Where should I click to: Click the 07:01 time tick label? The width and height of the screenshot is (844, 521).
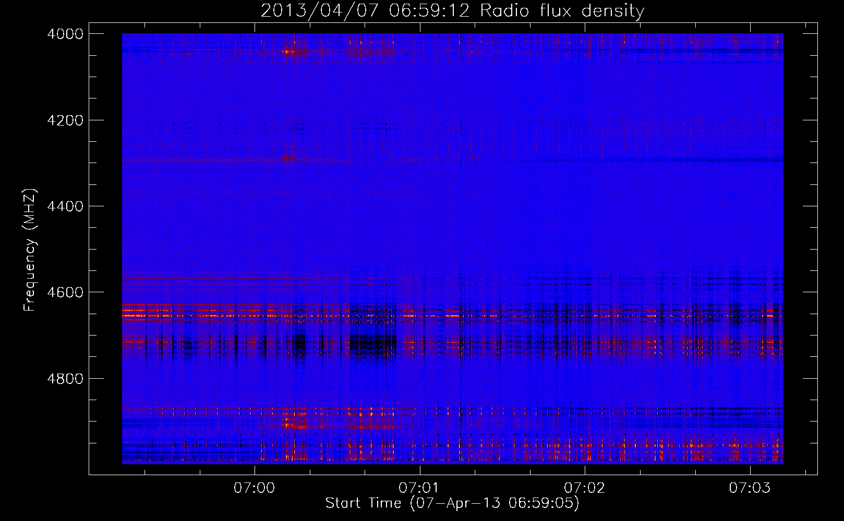[419, 488]
